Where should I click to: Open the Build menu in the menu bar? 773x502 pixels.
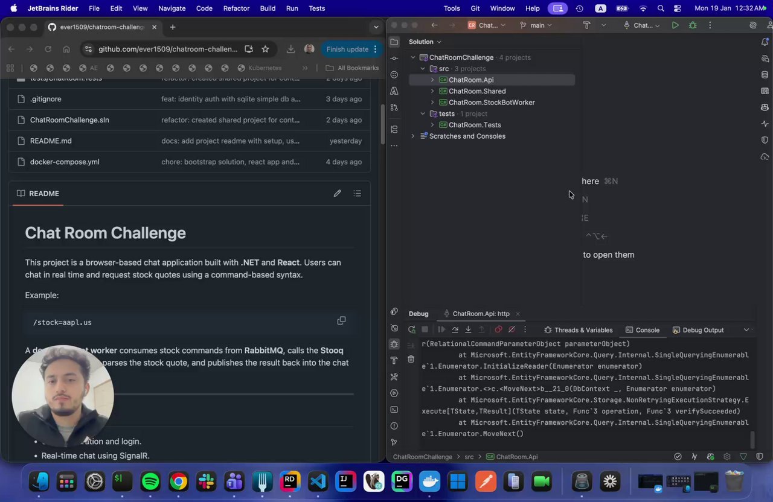268,8
